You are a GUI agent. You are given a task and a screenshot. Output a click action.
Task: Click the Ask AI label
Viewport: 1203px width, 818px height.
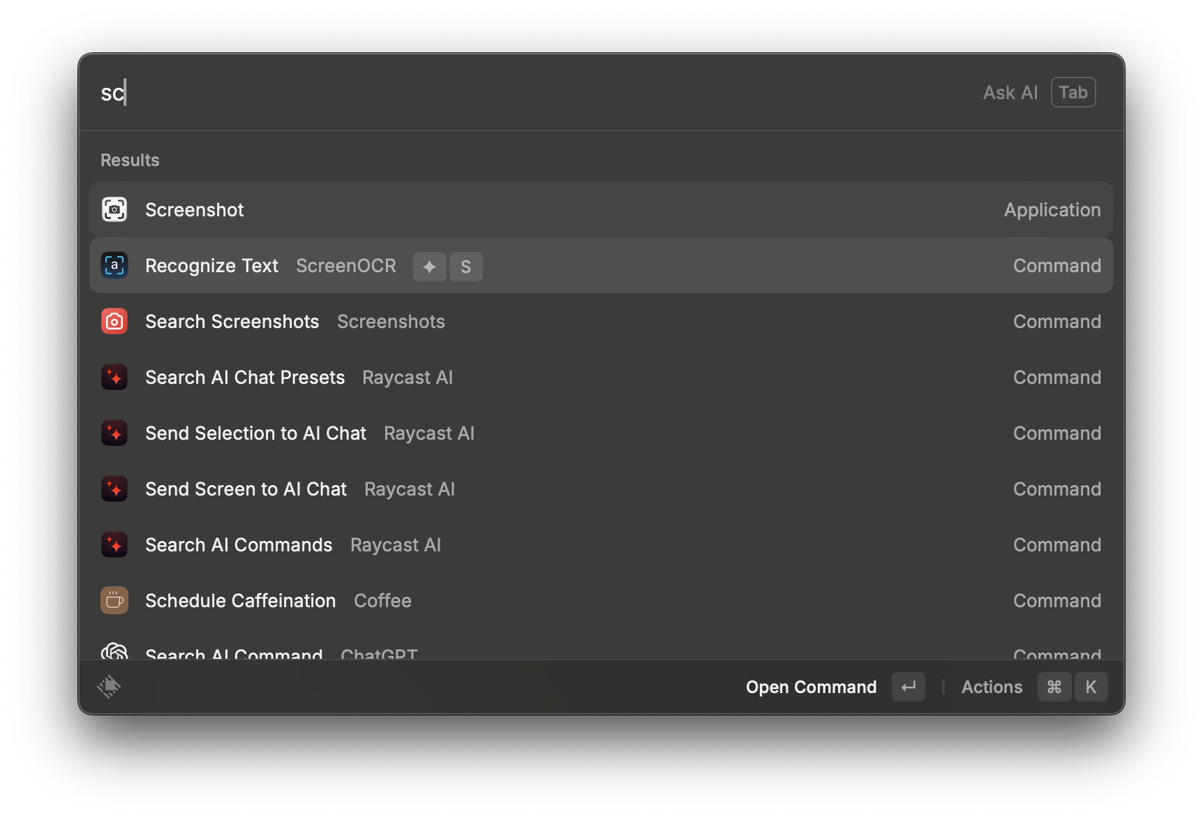tap(1010, 92)
